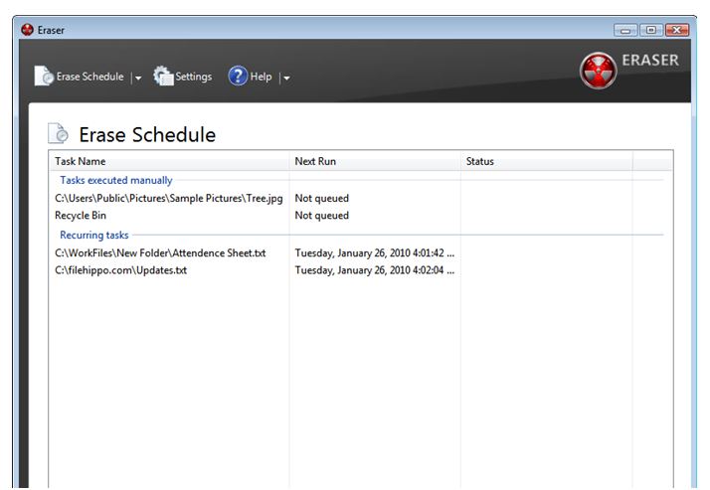The height and width of the screenshot is (490, 710).
Task: Click the Eraser title bar app icon
Action: click(28, 30)
